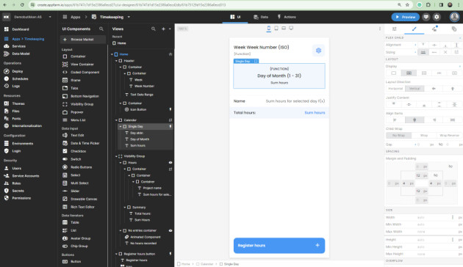Switch to the UI tab
The height and width of the screenshot is (267, 463).
pyautogui.click(x=235, y=17)
